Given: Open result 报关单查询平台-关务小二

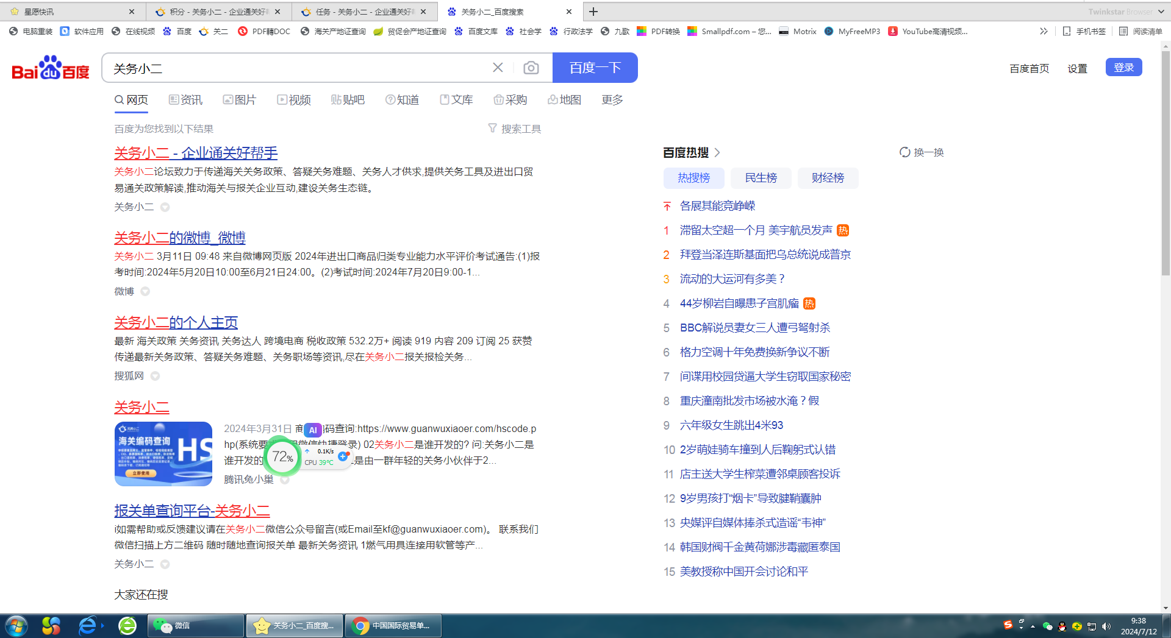Looking at the screenshot, I should click(192, 511).
